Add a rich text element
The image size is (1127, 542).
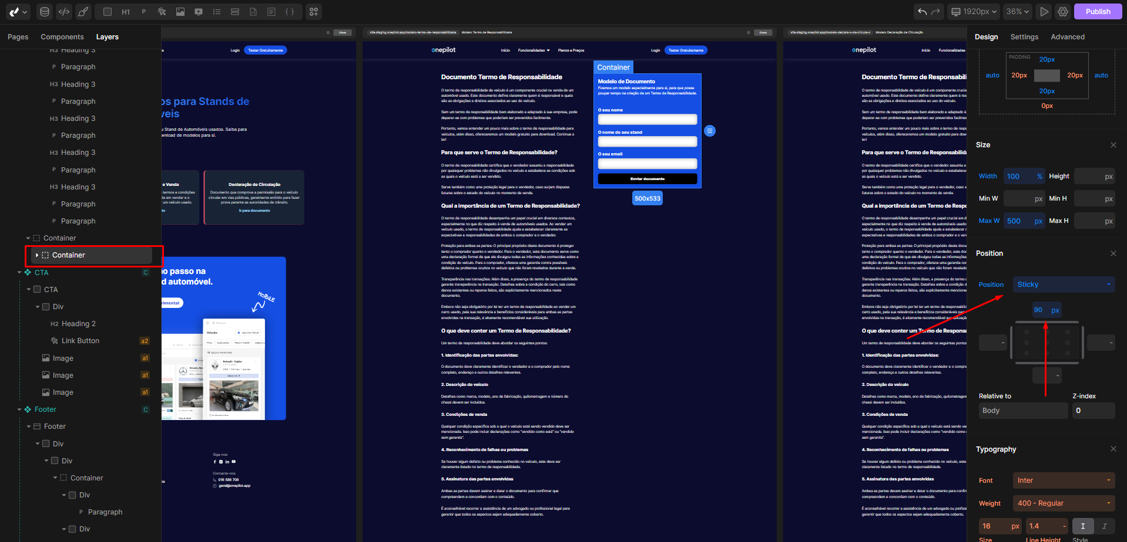(271, 12)
